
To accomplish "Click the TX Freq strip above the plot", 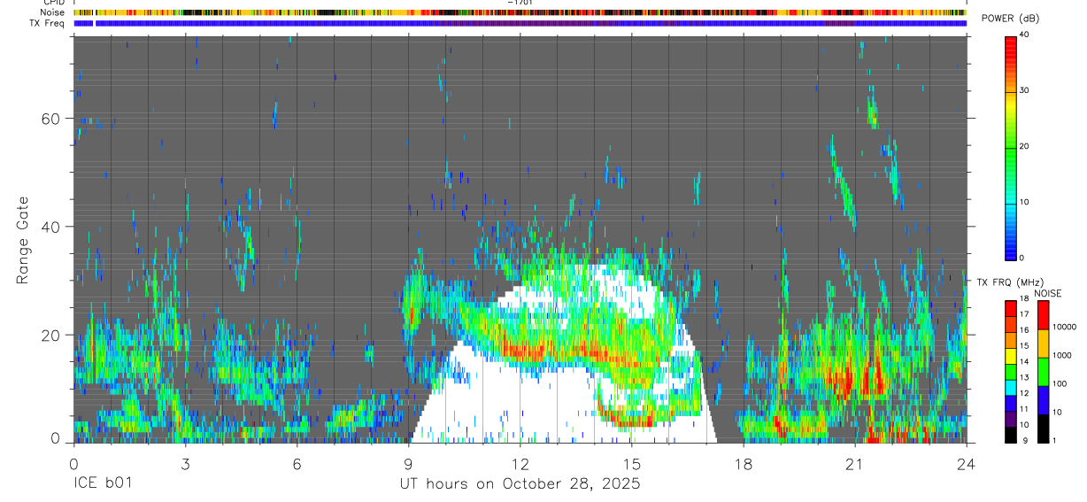I will tap(520, 23).
